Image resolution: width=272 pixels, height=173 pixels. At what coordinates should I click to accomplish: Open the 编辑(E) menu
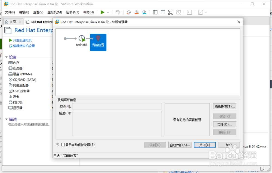(x=24, y=12)
